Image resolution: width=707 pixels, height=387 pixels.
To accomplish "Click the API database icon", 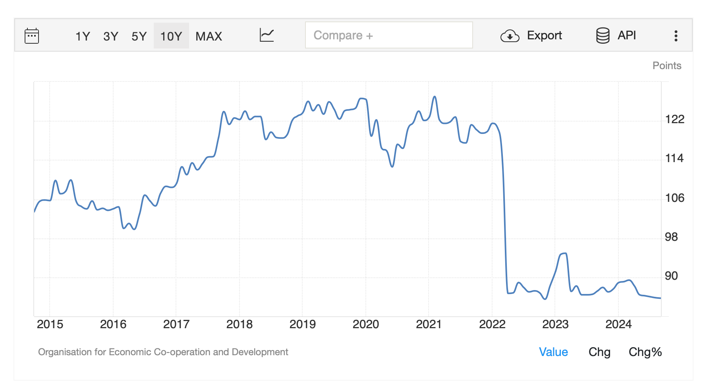I will [x=603, y=36].
